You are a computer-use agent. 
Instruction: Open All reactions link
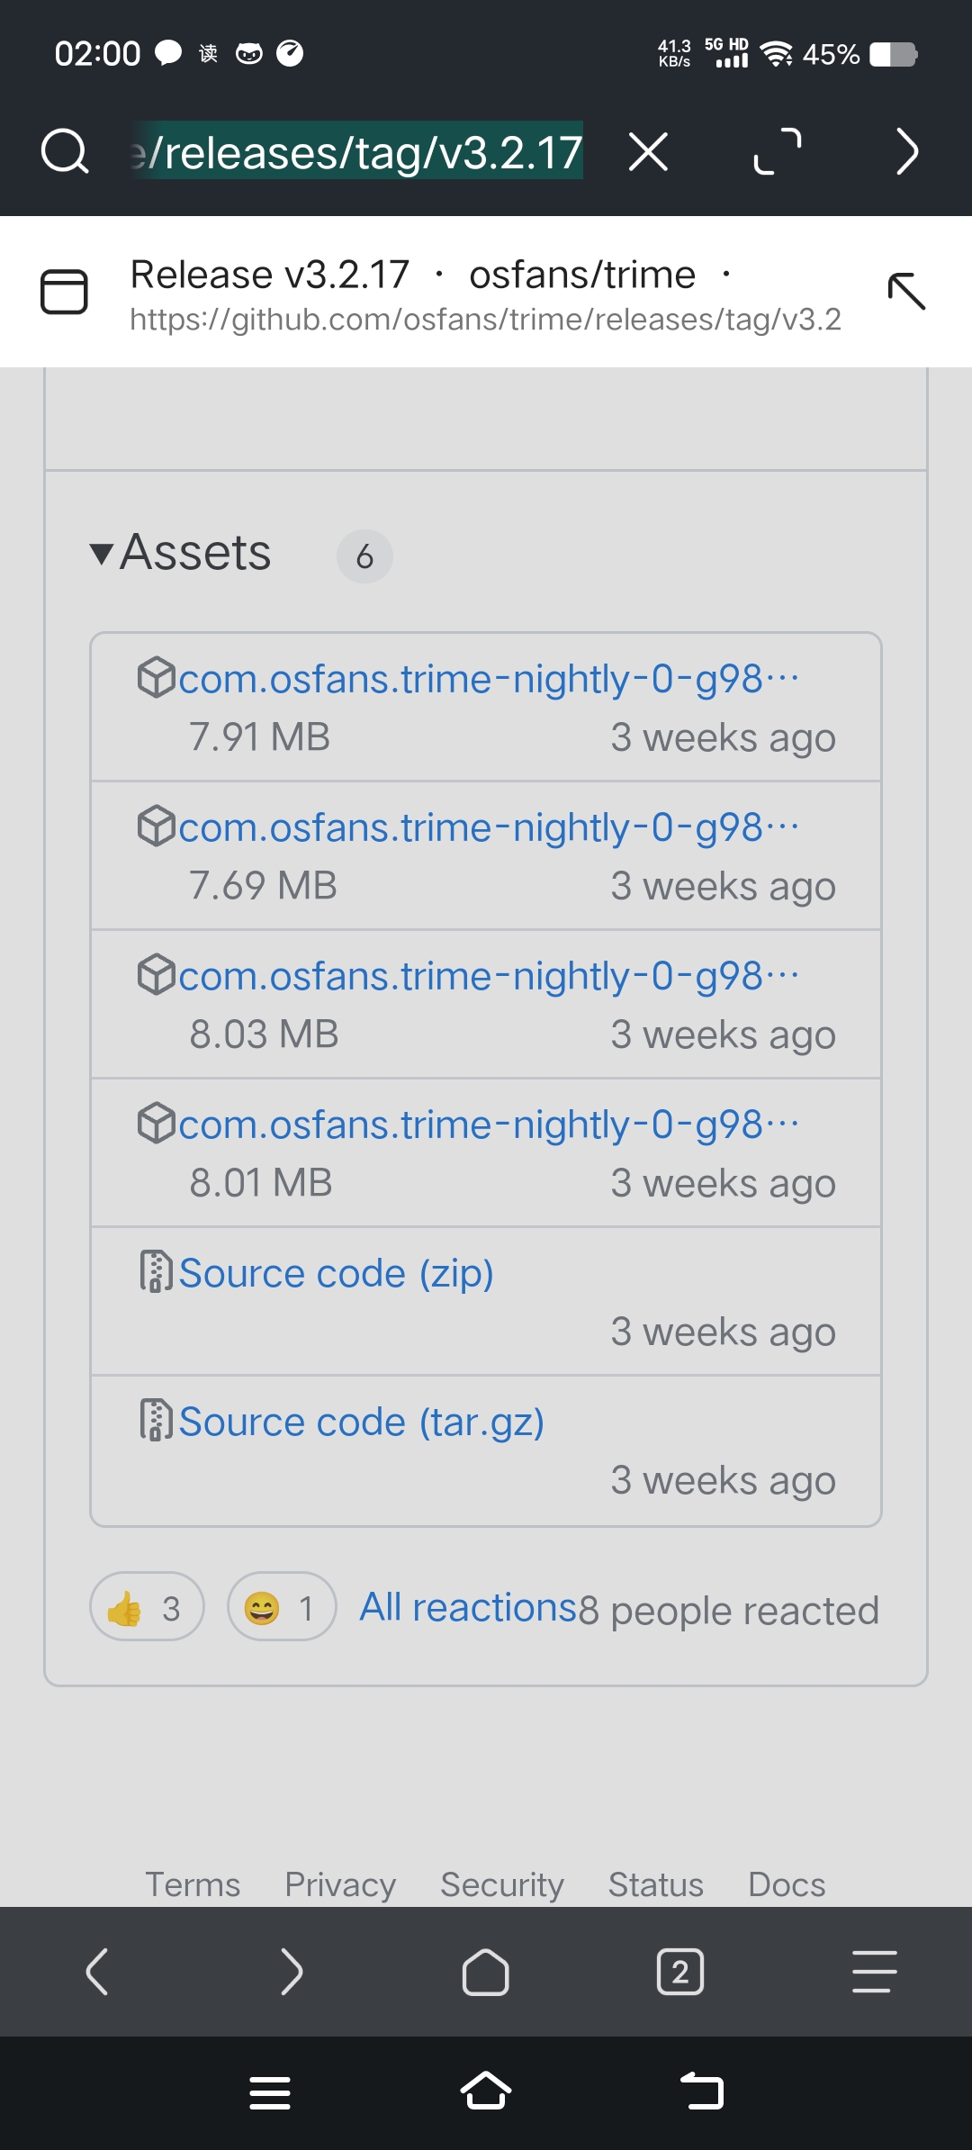[467, 1607]
